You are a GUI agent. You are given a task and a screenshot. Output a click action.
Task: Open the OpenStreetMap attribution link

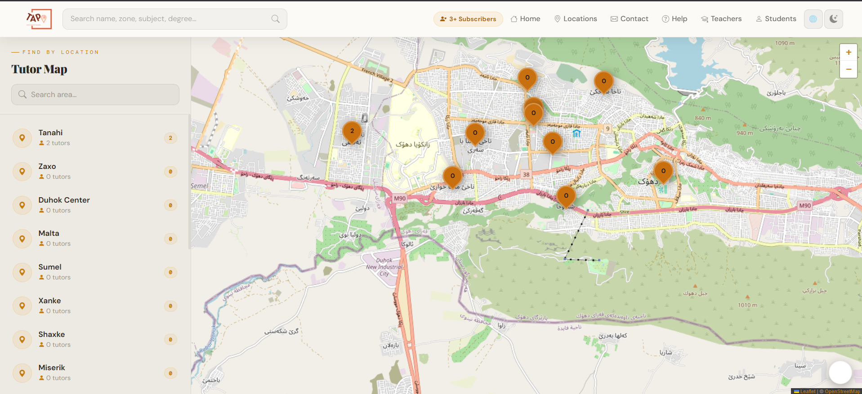[842, 391]
